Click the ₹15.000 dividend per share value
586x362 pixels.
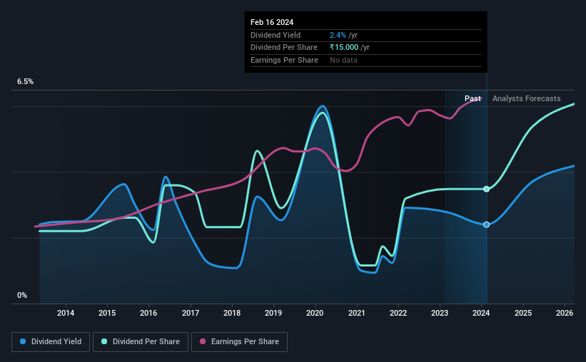(x=344, y=48)
